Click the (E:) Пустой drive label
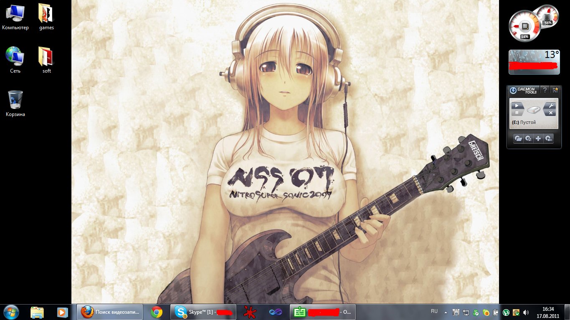The height and width of the screenshot is (320, 570). [524, 123]
